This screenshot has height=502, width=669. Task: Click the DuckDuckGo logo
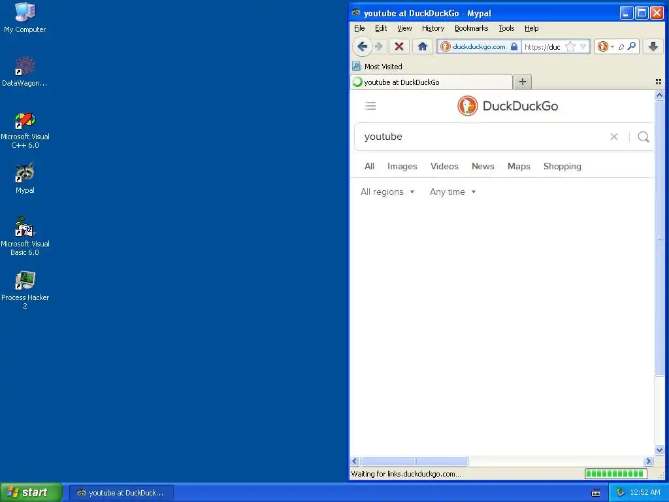(508, 106)
